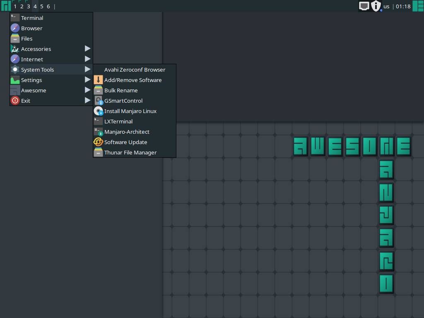Click the Add/Remove Software icon

(98, 80)
